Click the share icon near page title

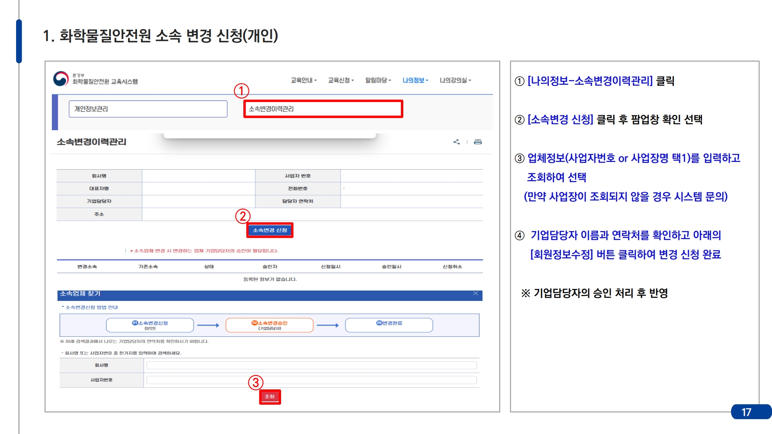point(456,142)
